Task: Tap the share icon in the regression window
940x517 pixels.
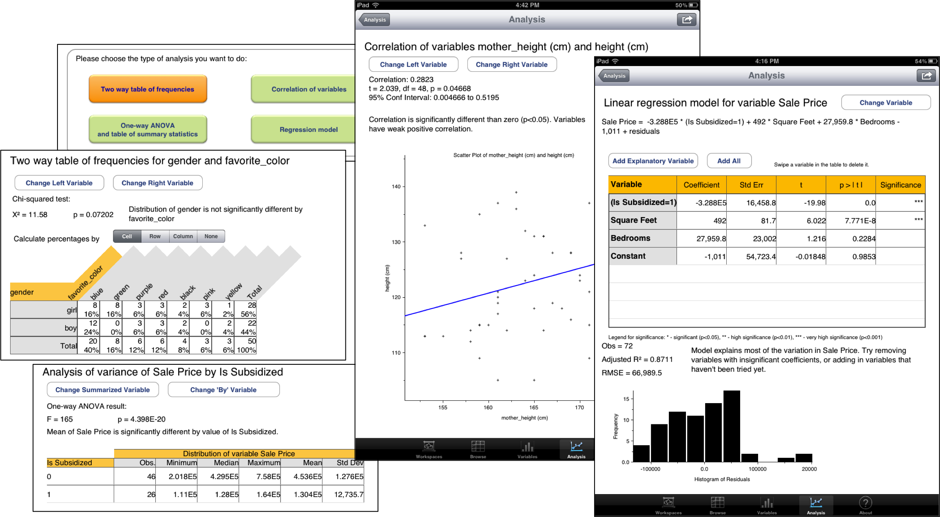Action: [927, 75]
